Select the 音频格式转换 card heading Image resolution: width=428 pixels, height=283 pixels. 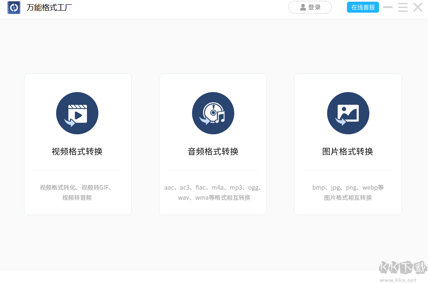[x=213, y=151]
